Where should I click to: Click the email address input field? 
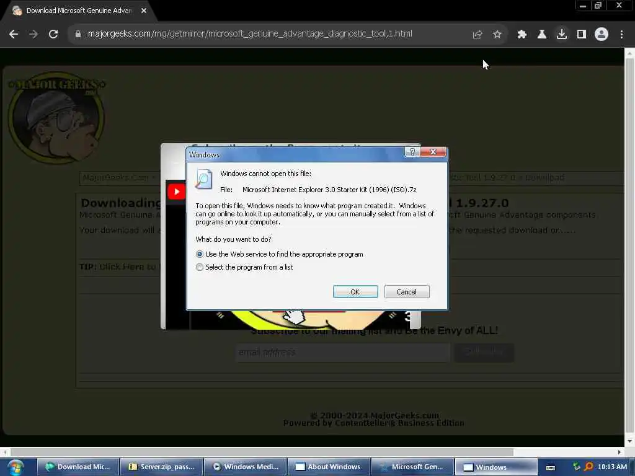click(342, 353)
